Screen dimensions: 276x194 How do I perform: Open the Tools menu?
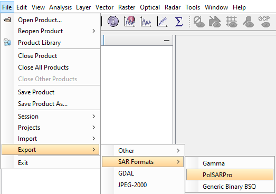193,7
